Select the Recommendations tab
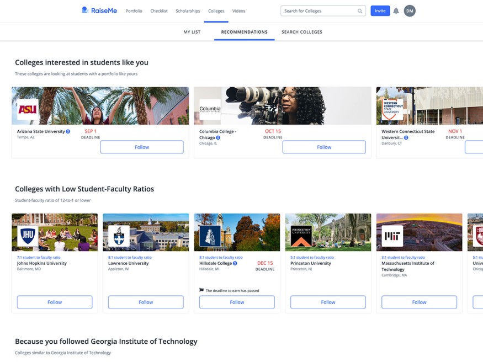This screenshot has height=362, width=483. pos(245,32)
